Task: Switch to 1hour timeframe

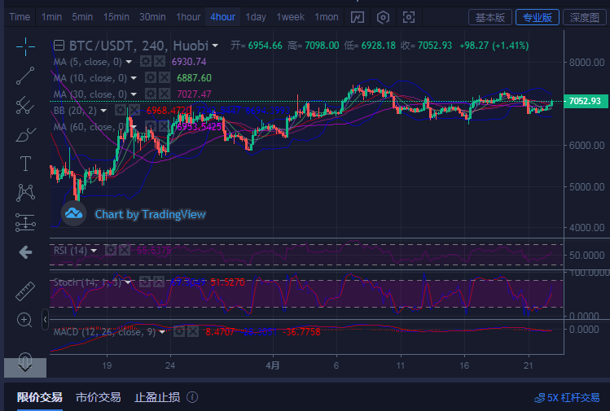Action: [x=188, y=17]
